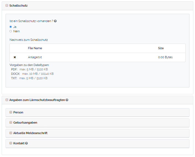The width and height of the screenshot is (195, 157).
Task: Click help icon next to Schallschutz question
Action: click(55, 21)
